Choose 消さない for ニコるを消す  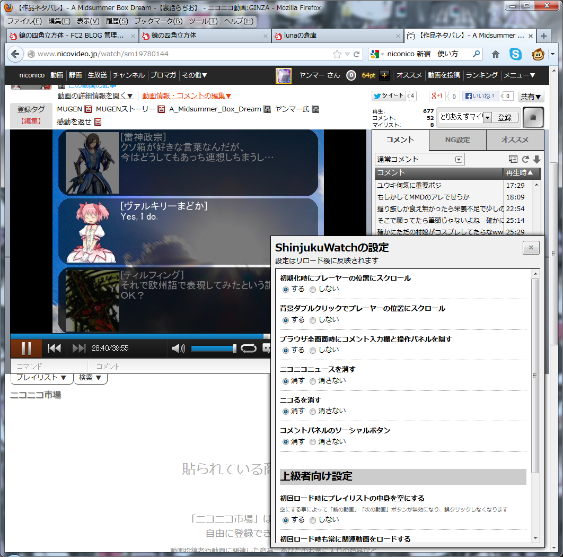(x=313, y=411)
